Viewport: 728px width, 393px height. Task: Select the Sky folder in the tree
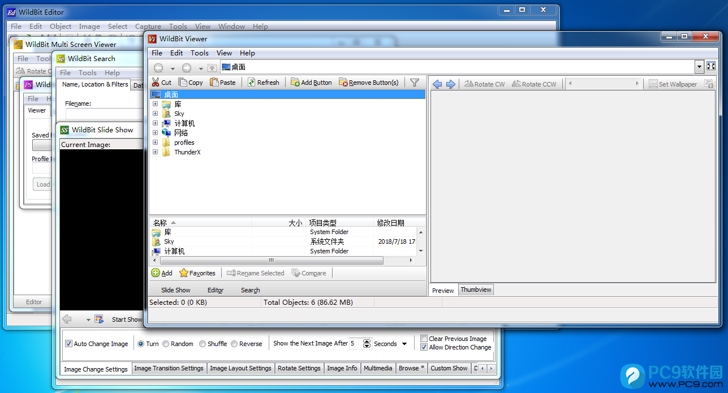click(x=179, y=114)
